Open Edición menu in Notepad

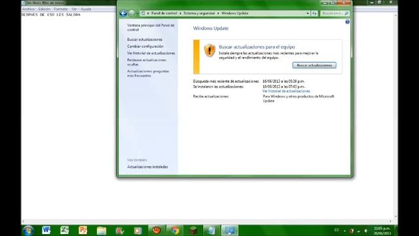click(x=44, y=9)
